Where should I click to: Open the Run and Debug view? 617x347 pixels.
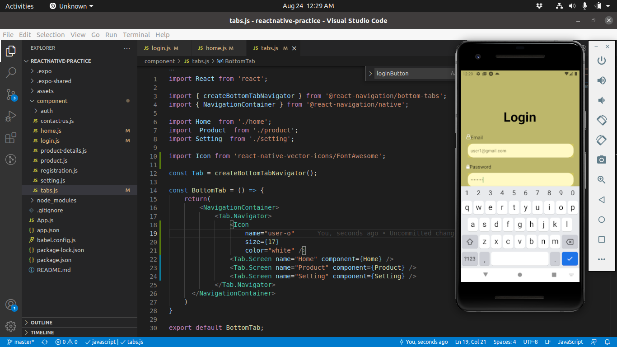coord(11,116)
